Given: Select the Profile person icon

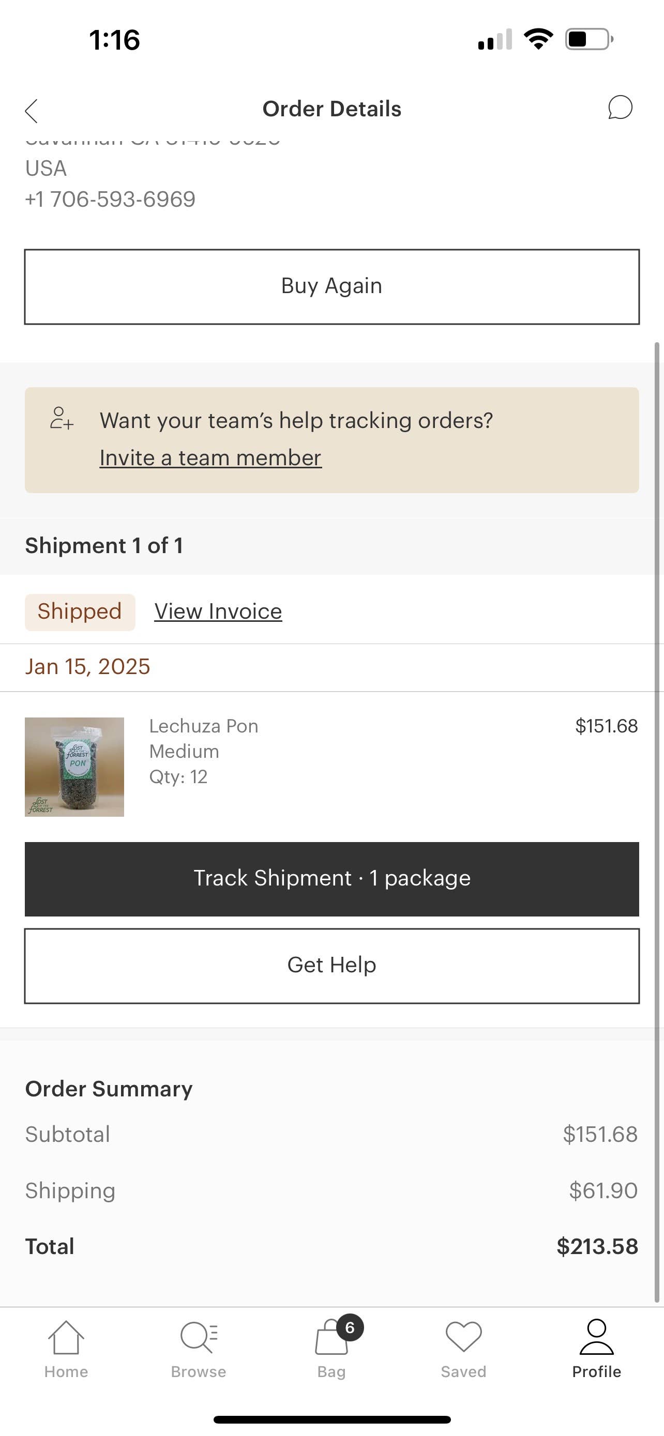Looking at the screenshot, I should [x=597, y=1337].
